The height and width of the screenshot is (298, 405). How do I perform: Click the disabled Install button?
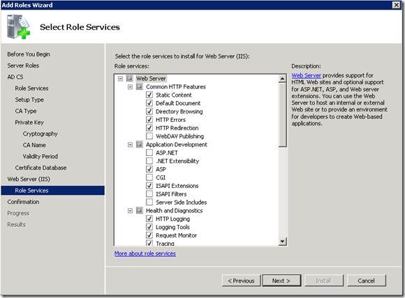(324, 281)
